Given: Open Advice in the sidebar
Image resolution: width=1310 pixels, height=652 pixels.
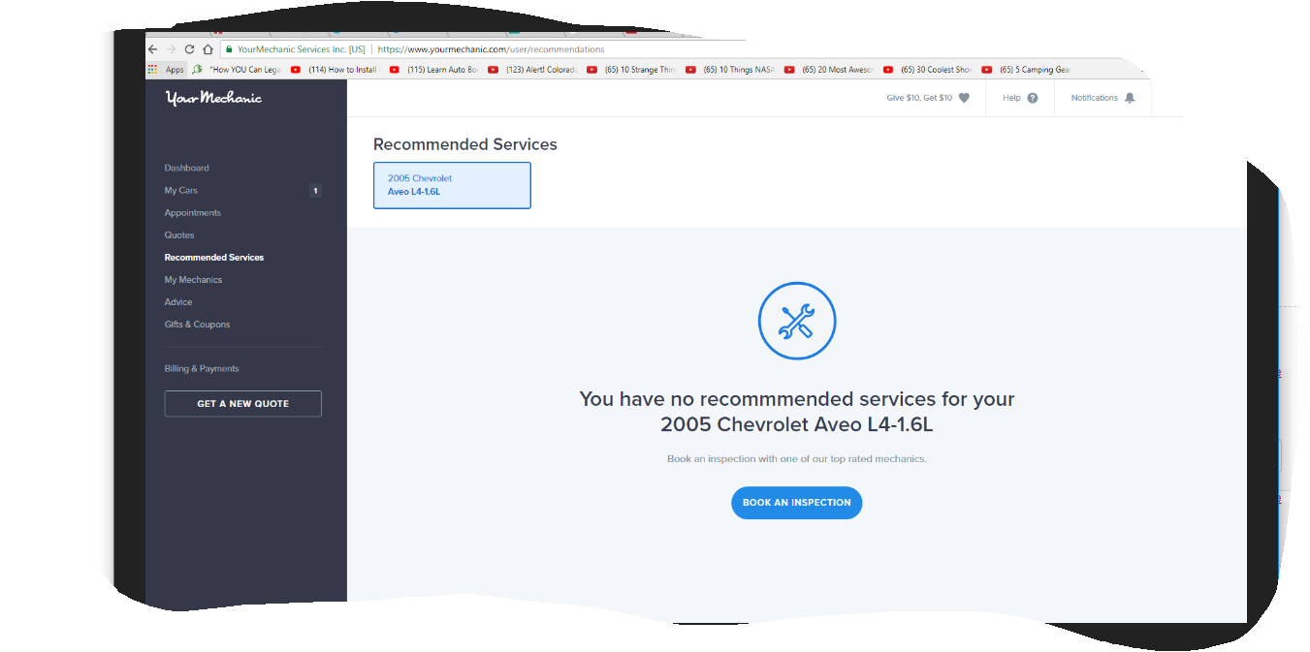Looking at the screenshot, I should (x=178, y=302).
